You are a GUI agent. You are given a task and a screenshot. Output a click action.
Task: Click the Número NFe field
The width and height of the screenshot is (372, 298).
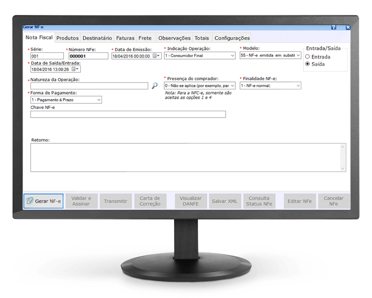[88, 56]
